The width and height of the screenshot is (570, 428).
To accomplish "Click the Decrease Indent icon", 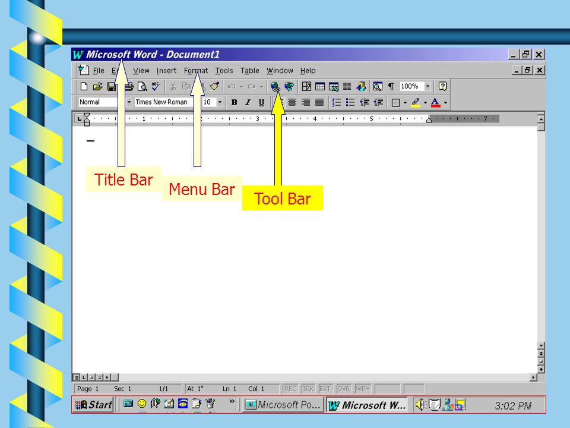I will click(365, 102).
